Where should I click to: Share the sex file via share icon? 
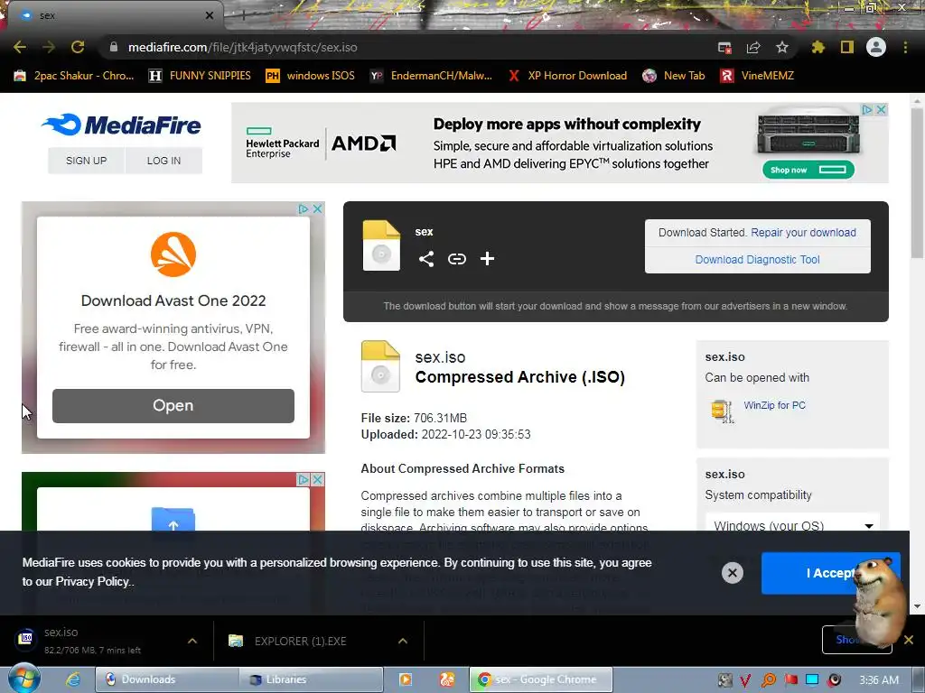426,259
